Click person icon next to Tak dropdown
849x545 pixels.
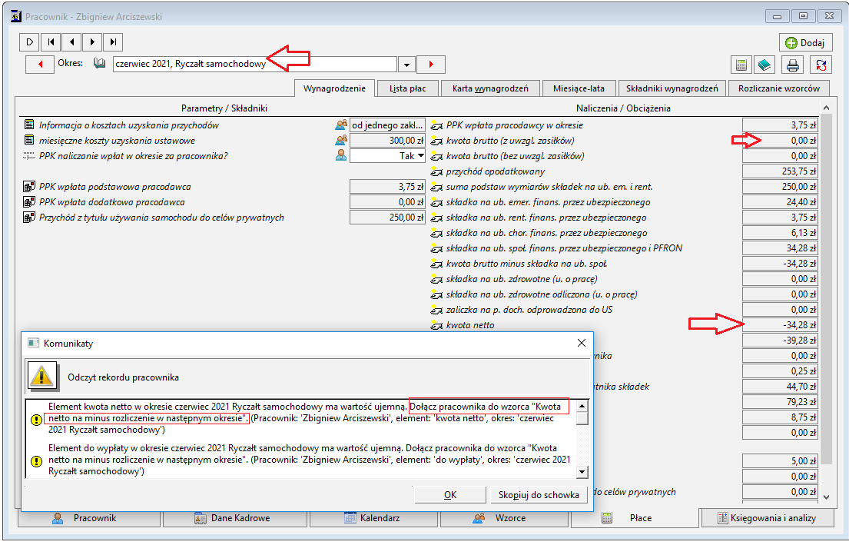pos(341,155)
